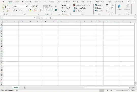
Task: Click the Wrap Text icon
Action: pyautogui.click(x=56, y=6)
